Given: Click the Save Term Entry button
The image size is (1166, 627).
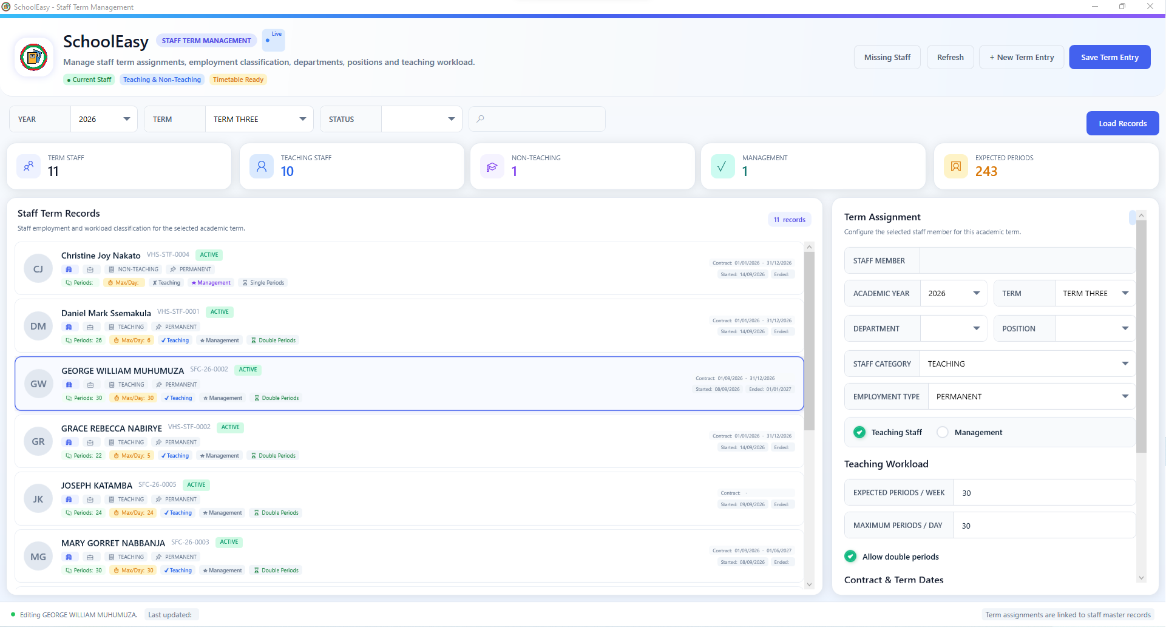Looking at the screenshot, I should click(x=1110, y=57).
